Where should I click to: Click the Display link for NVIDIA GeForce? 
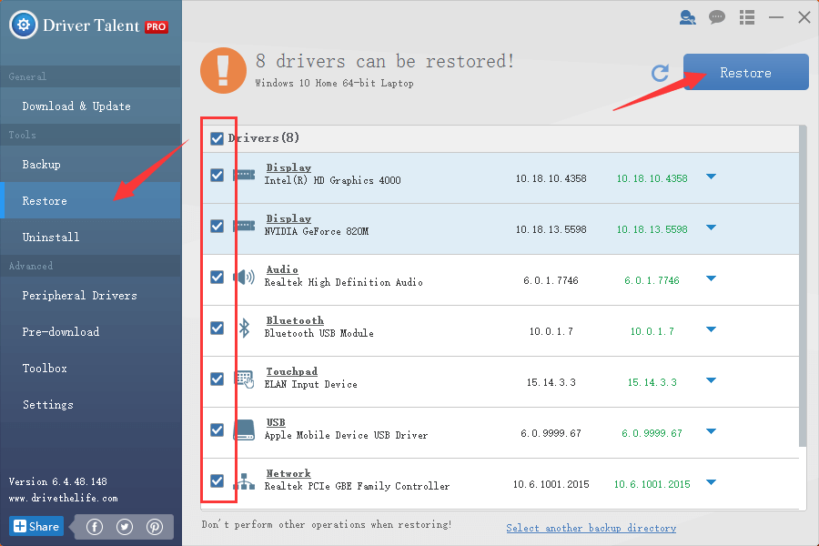[288, 218]
